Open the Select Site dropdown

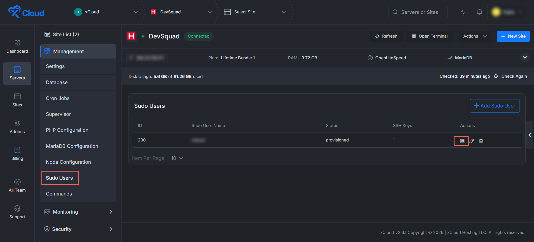tap(255, 12)
